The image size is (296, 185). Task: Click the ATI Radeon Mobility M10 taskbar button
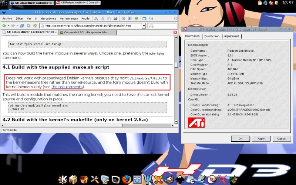pyautogui.click(x=78, y=3)
